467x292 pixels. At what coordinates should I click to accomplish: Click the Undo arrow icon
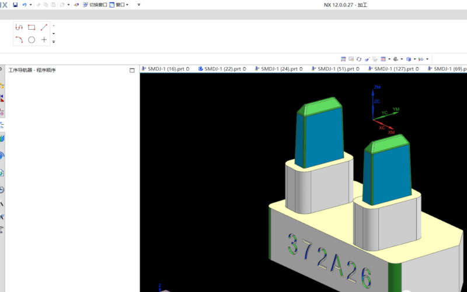tap(25, 5)
